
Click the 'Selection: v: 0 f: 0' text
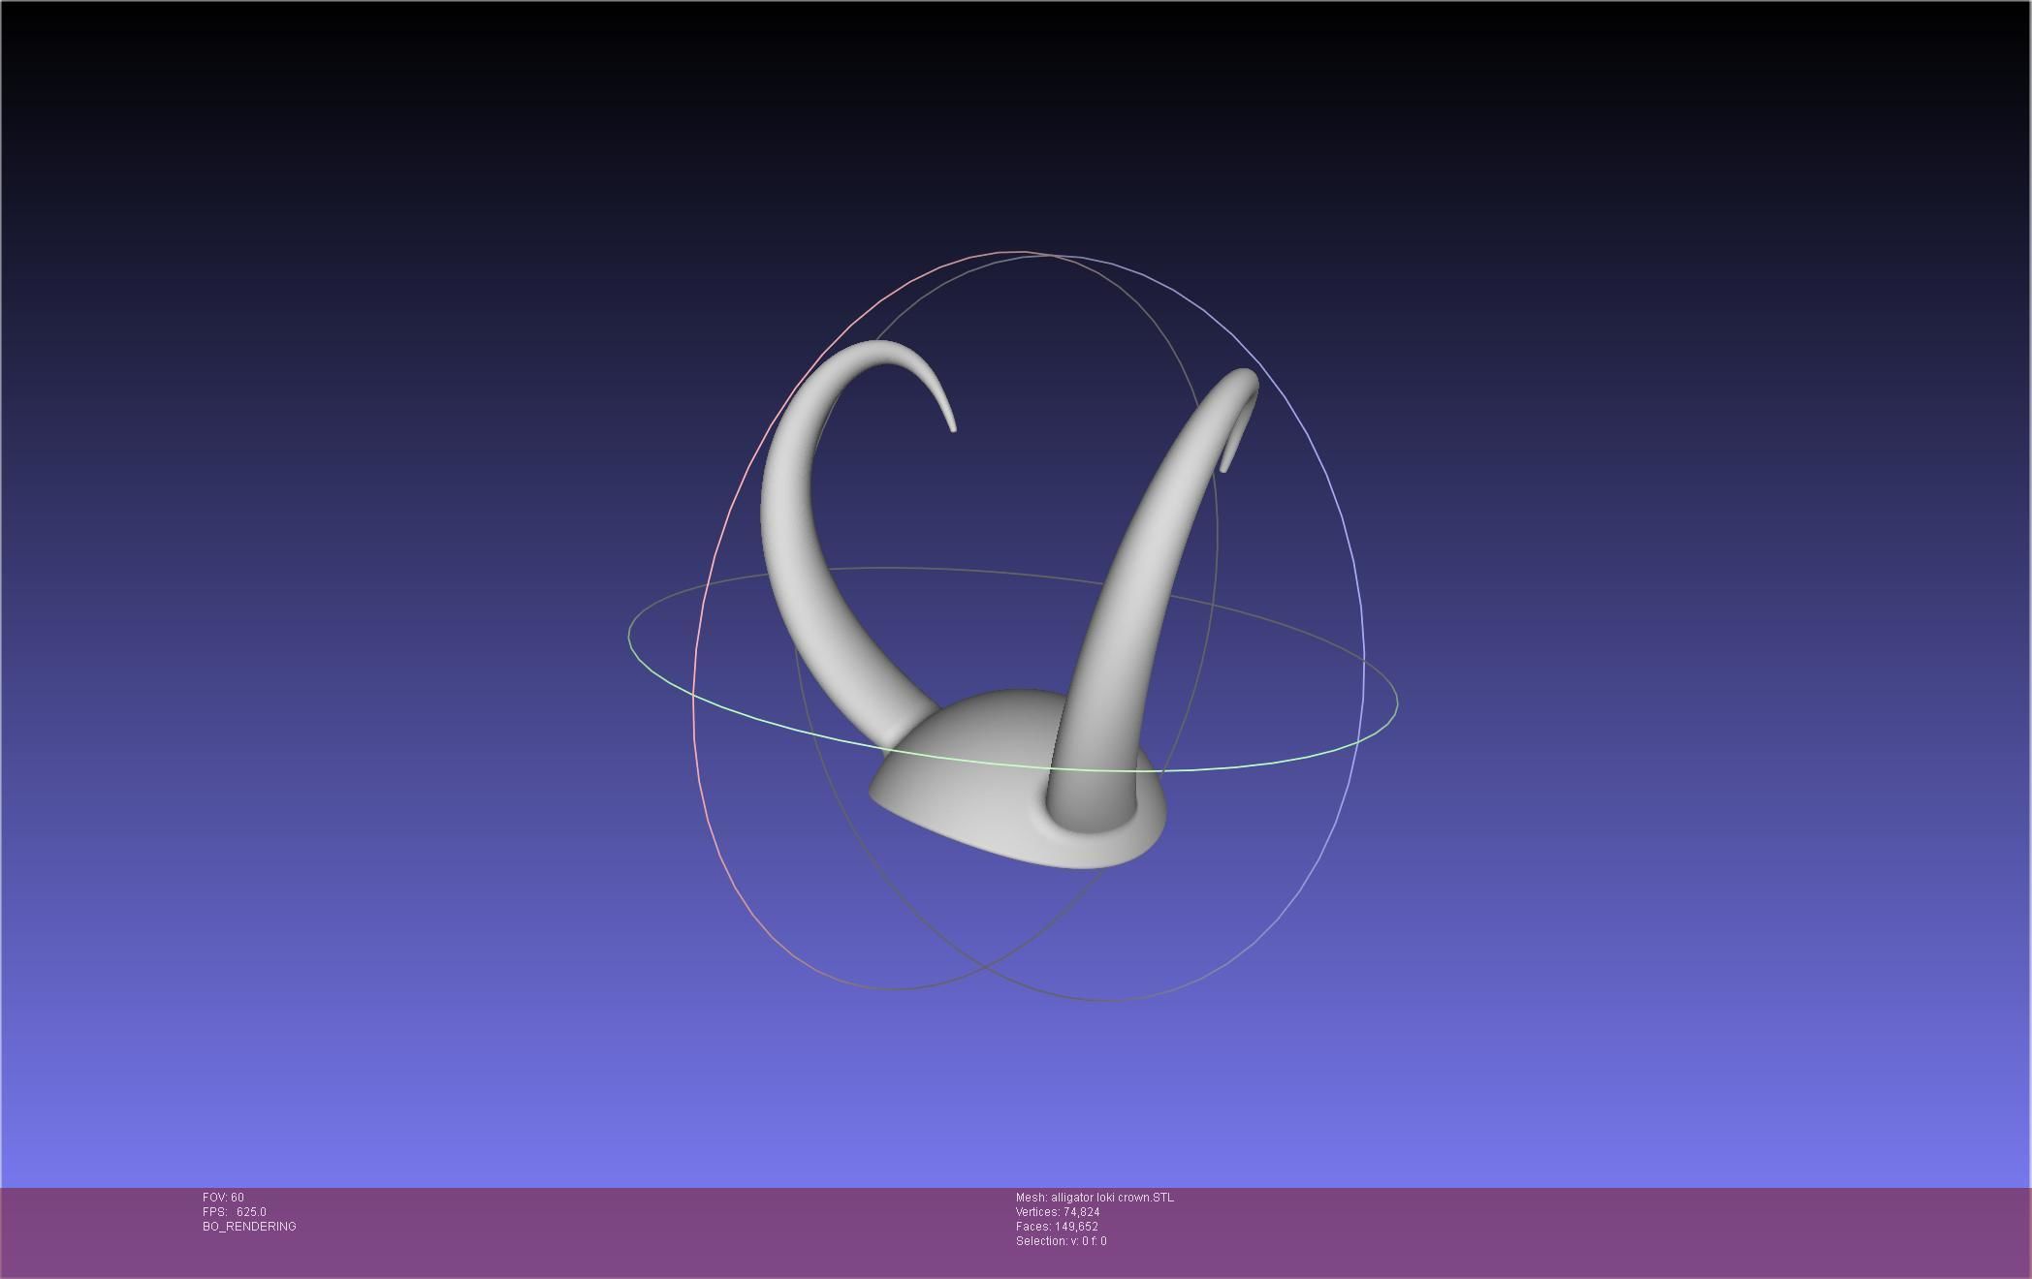coord(1061,1241)
